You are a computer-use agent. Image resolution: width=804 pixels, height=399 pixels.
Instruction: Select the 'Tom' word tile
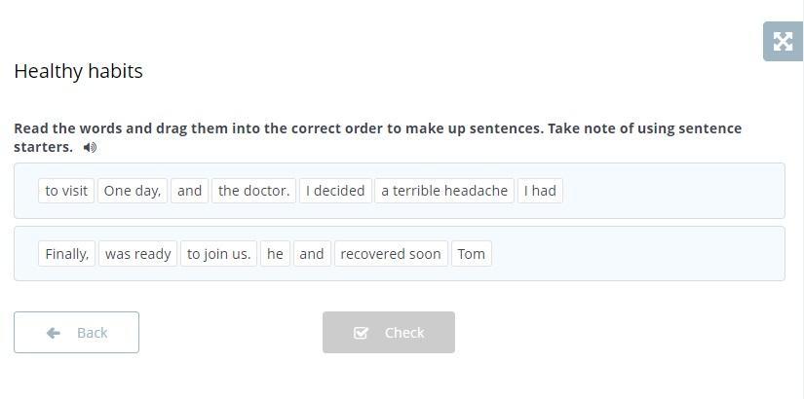pyautogui.click(x=471, y=254)
